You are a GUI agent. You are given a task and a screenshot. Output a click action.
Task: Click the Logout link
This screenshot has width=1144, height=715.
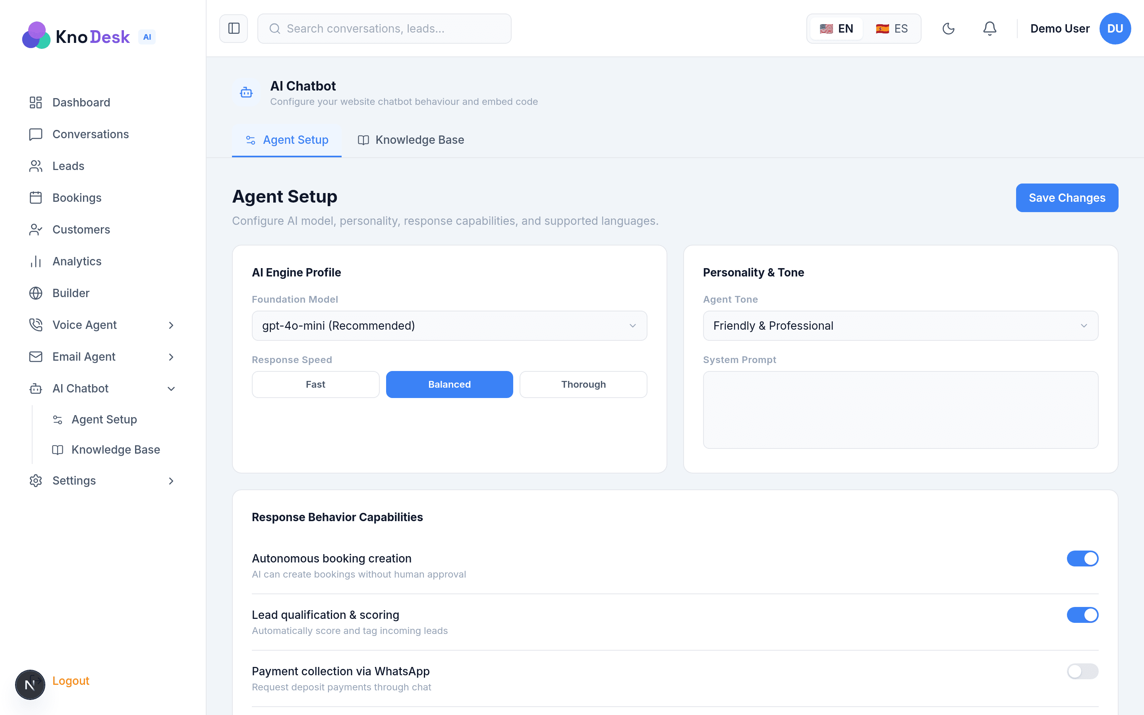(x=70, y=680)
